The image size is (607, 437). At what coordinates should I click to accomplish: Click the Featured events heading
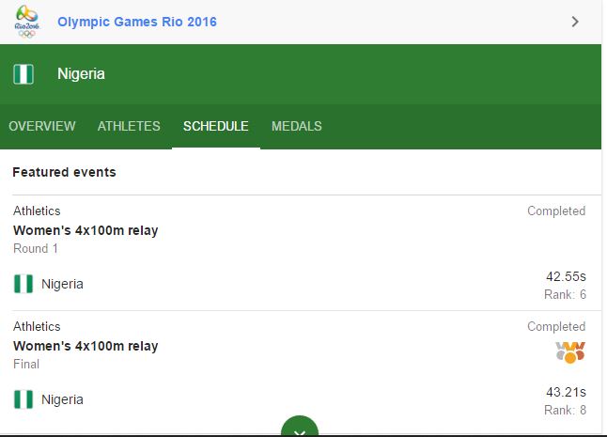[x=64, y=172]
